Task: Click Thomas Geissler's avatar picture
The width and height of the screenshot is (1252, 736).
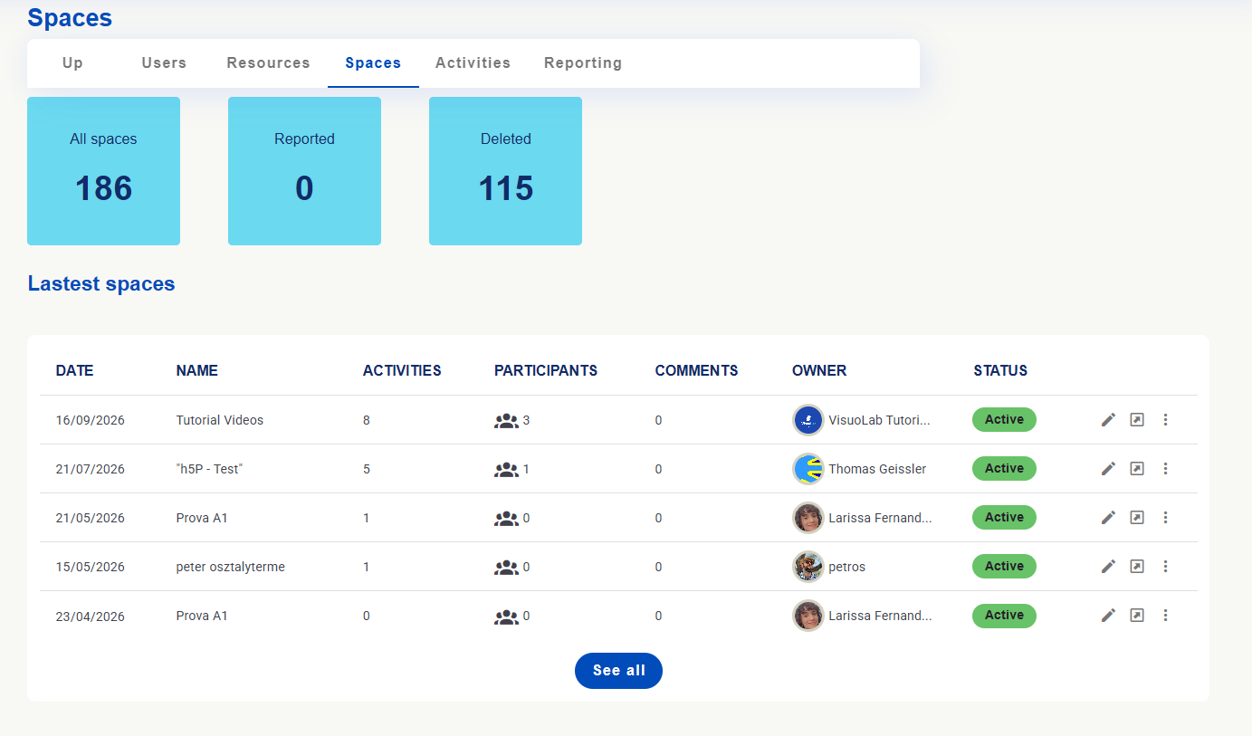Action: 808,469
